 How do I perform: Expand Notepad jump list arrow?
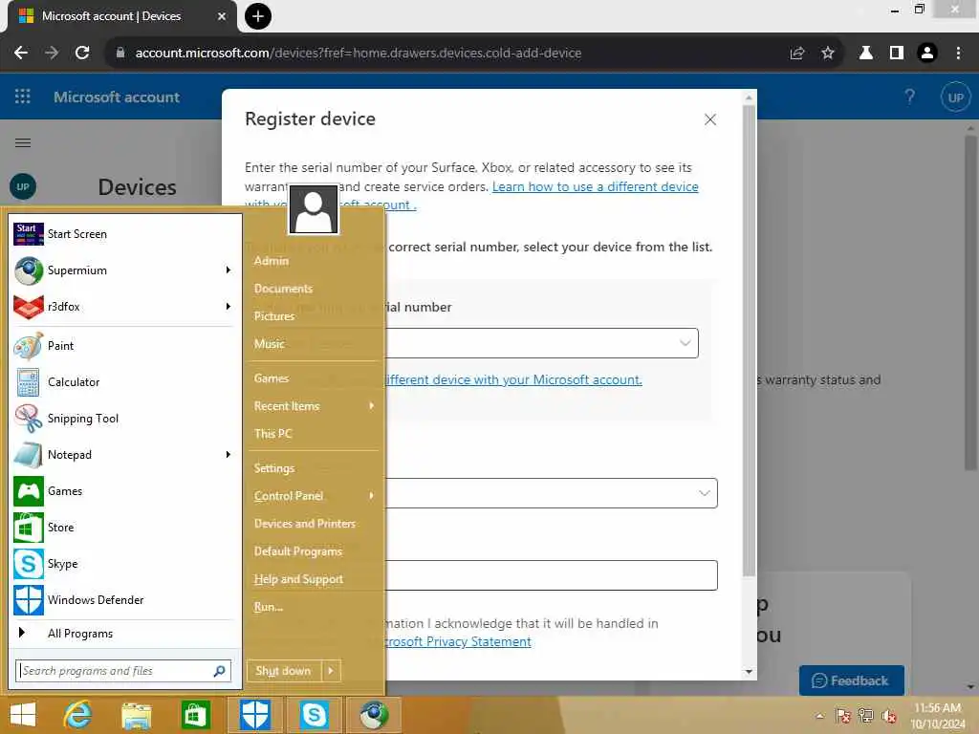coord(228,454)
